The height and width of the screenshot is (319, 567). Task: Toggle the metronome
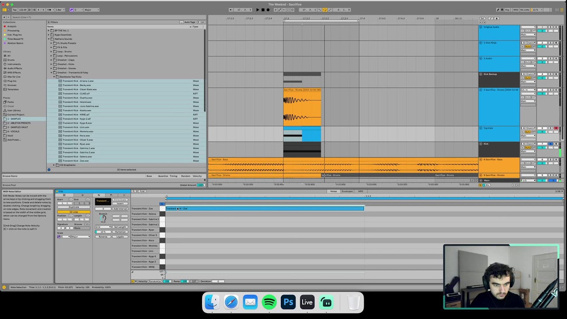49,10
